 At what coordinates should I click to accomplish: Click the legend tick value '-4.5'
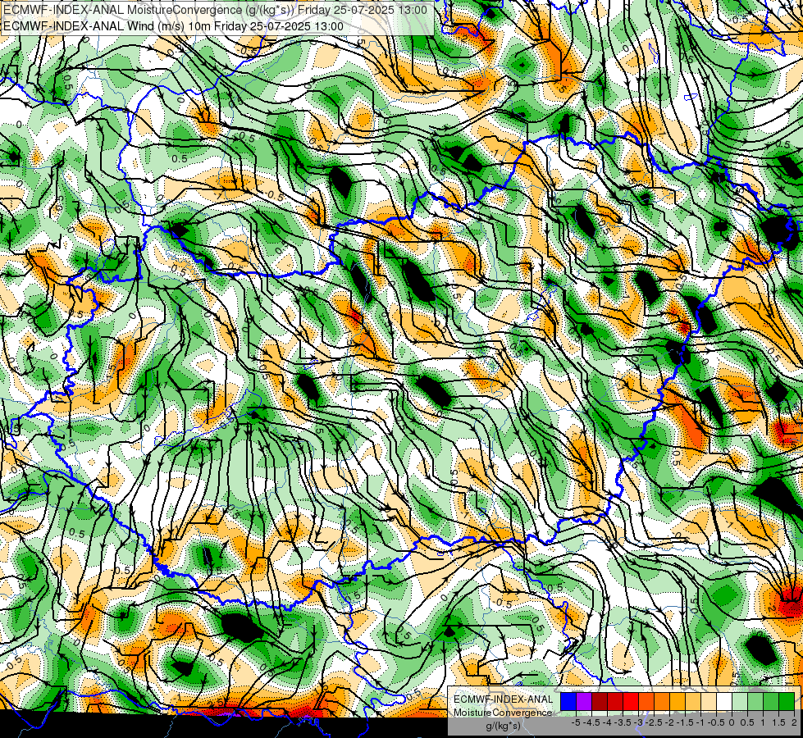click(x=592, y=722)
